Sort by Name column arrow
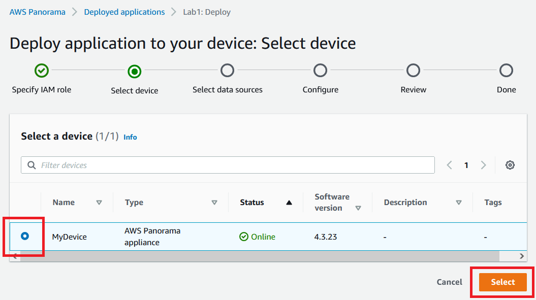Screen dimensions: 536x300 (x=99, y=203)
